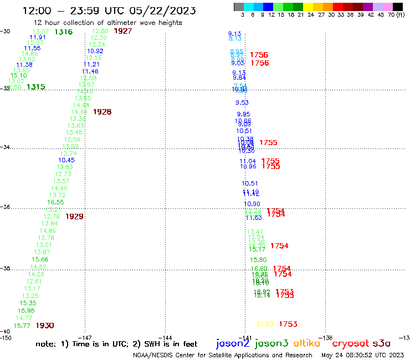
Task: Click the bright red 33 ft legend swatch
Action: [338, 7]
